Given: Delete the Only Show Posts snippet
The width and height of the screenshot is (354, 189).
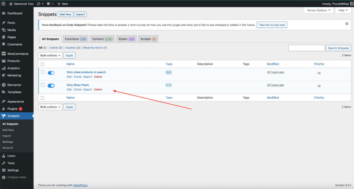Looking at the screenshot, I should (98, 89).
